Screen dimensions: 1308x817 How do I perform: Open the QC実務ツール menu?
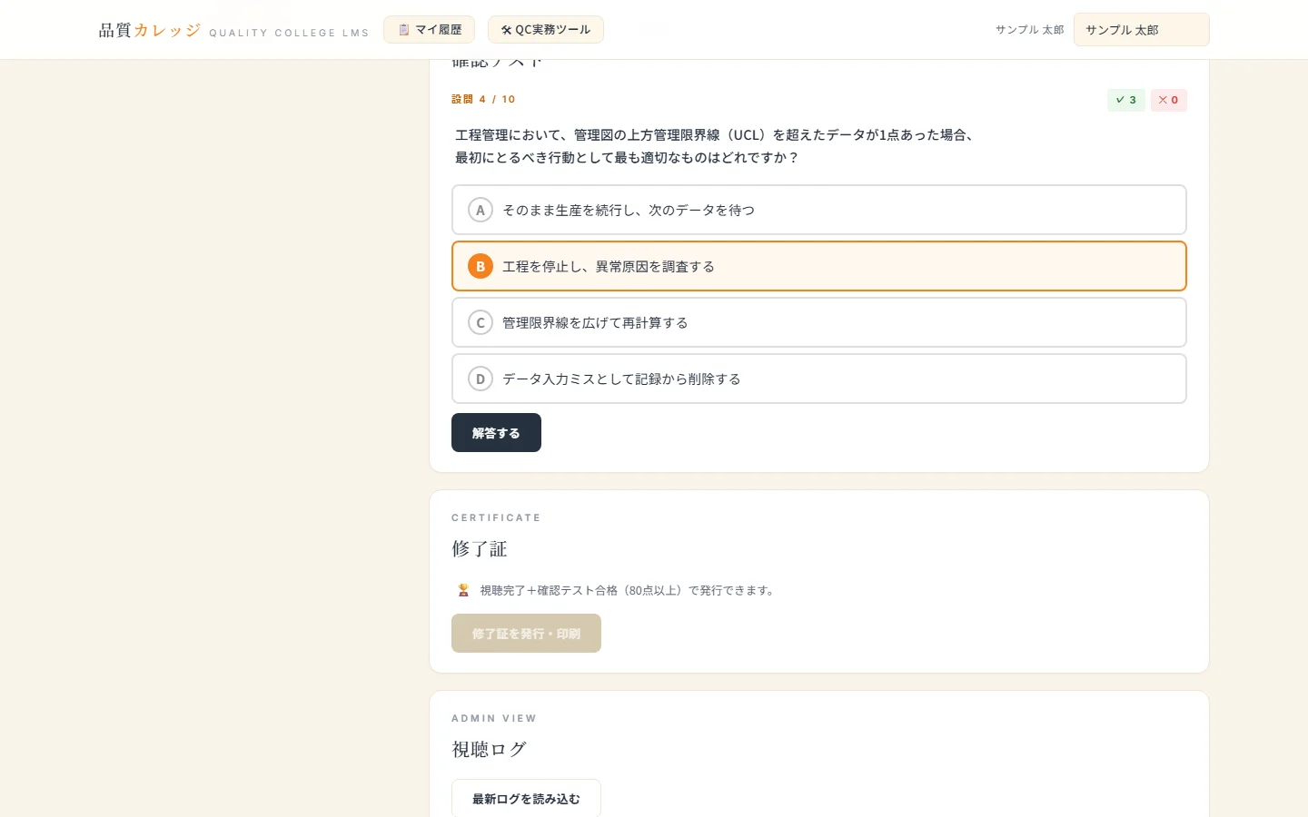click(545, 29)
